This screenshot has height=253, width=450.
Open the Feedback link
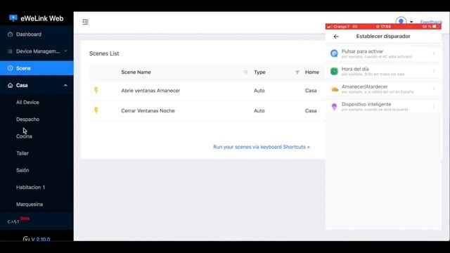(431, 22)
